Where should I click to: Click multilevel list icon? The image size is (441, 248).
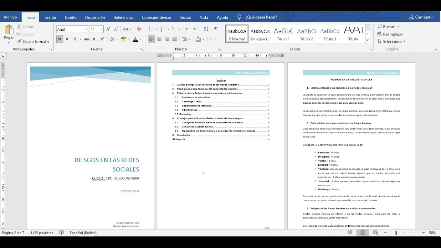pyautogui.click(x=175, y=29)
